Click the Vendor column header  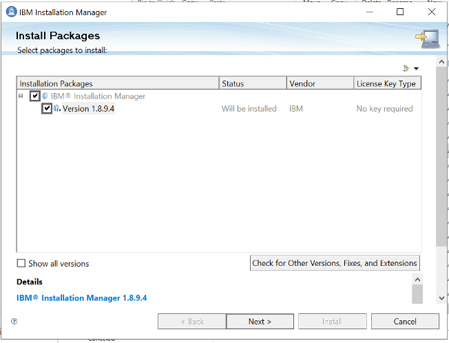pyautogui.click(x=320, y=83)
